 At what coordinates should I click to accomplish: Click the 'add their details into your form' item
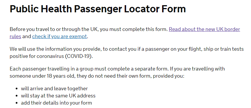tap(56, 103)
